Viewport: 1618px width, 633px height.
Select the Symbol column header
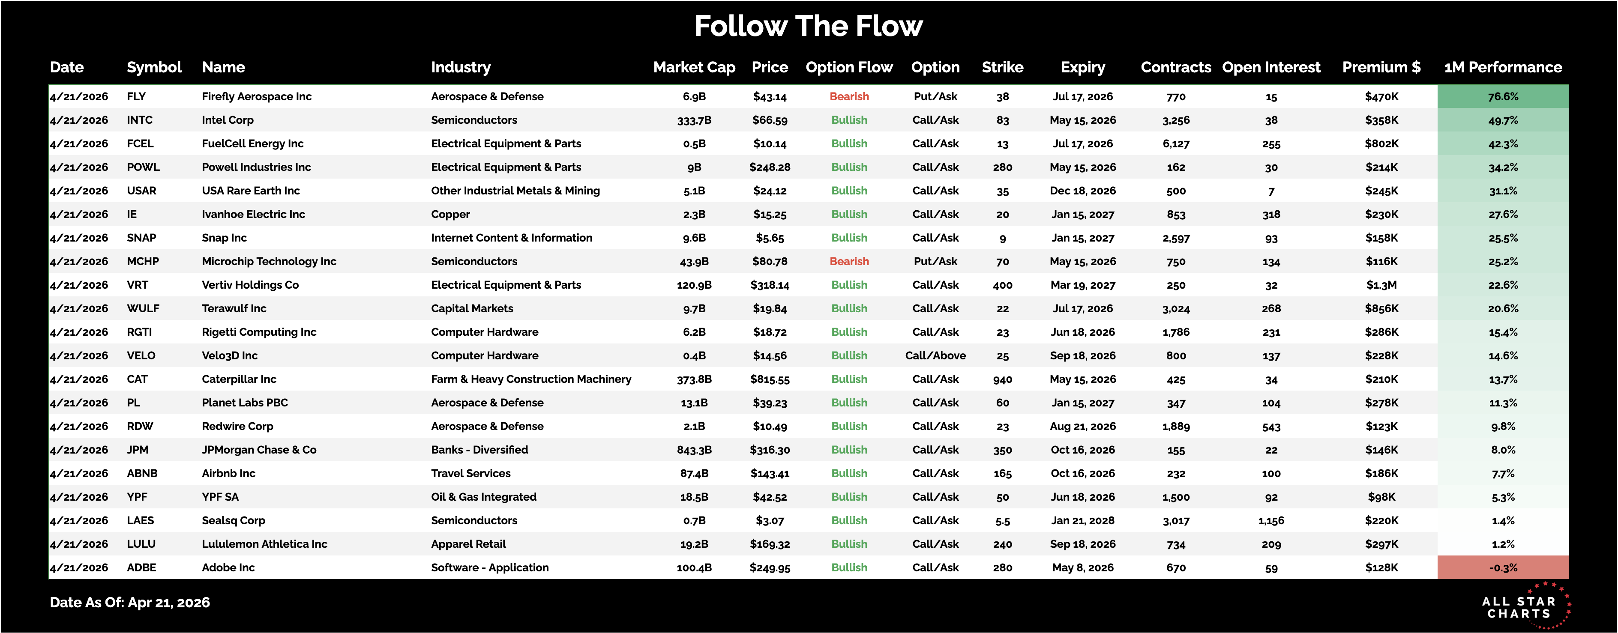[154, 67]
